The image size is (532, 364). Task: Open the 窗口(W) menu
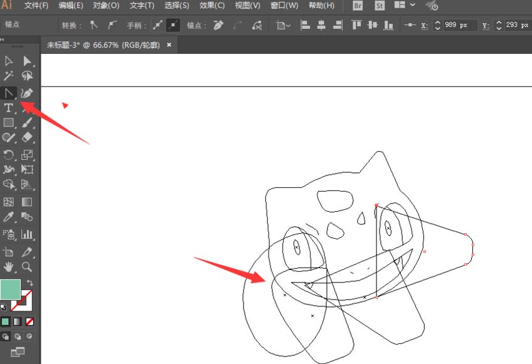[x=284, y=6]
